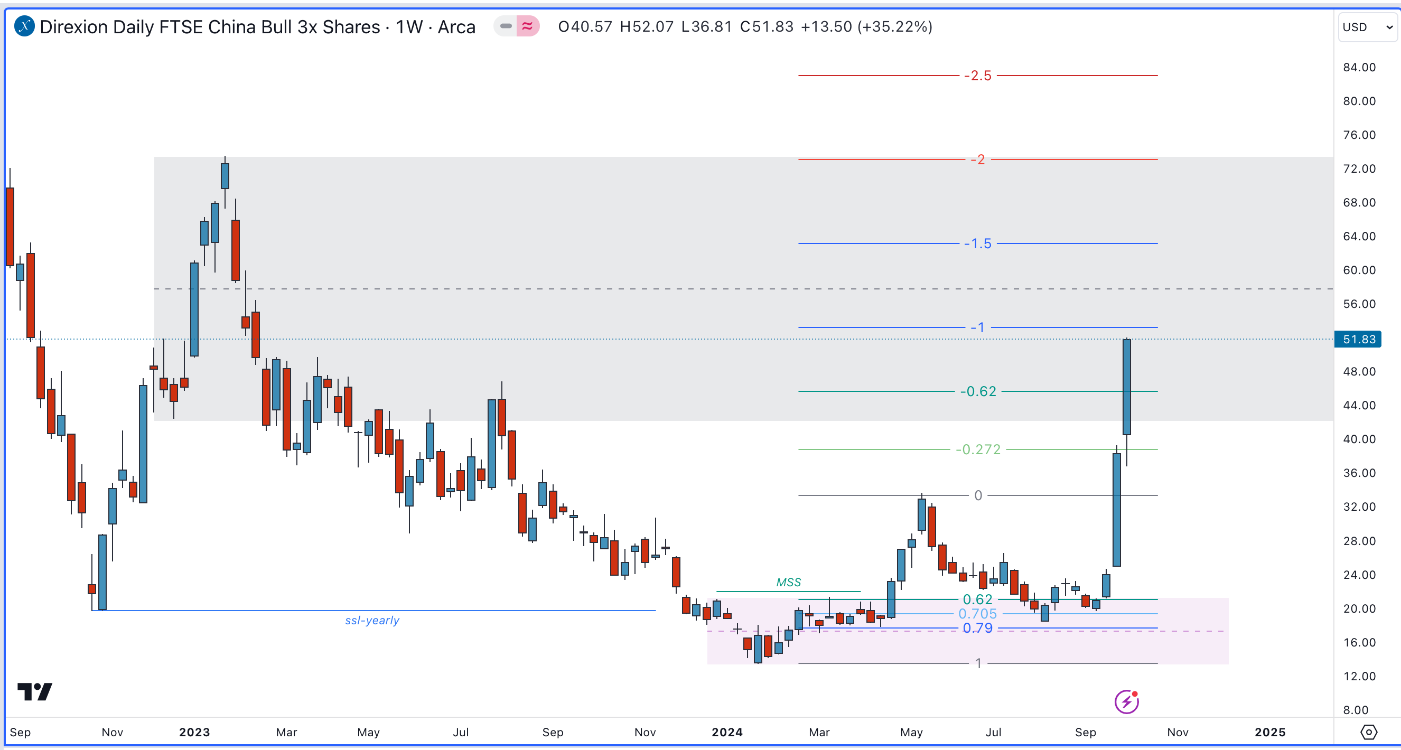
Task: Click the purple lightning bolt icon
Action: [1126, 701]
